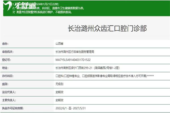This screenshot has height=113, width=170.
Task: Select 史朝政 in the 法定代表人 row
Action: pos(59,92)
